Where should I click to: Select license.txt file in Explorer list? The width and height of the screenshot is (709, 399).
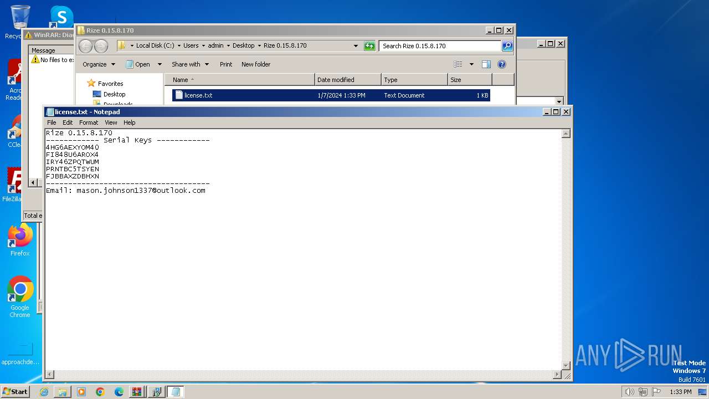click(x=331, y=95)
